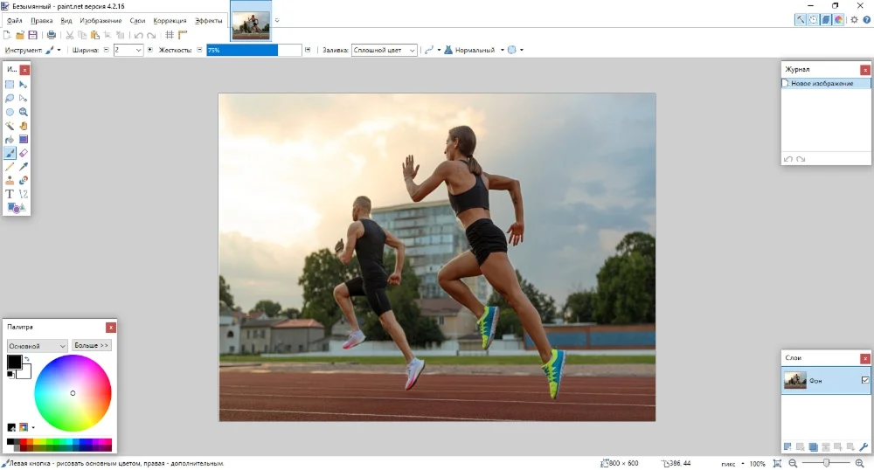Toggle visibility checkbox of Фон layer
The width and height of the screenshot is (874, 470).
(865, 380)
